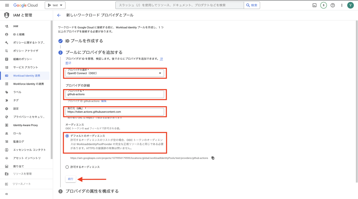Click the Workforce Identity list icon
Viewport: 358px width, 199px height.
point(7,84)
